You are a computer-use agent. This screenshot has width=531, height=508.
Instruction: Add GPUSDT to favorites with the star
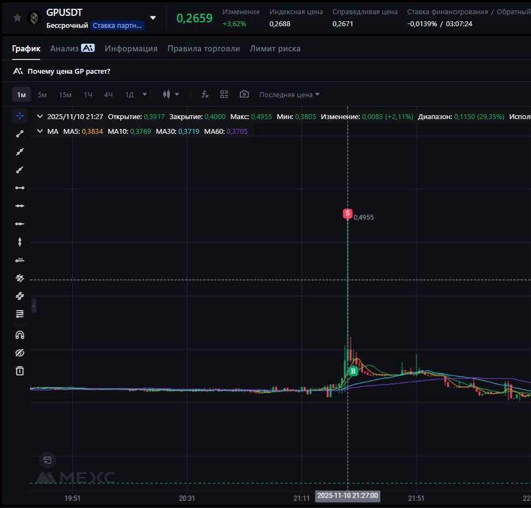[17, 17]
